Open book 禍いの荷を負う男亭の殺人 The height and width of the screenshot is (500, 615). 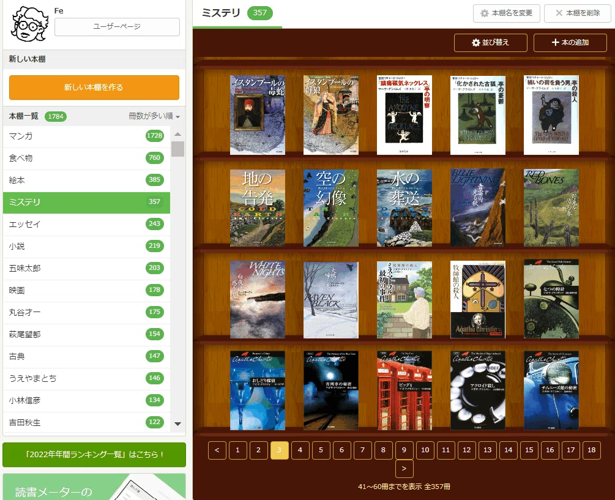551,115
